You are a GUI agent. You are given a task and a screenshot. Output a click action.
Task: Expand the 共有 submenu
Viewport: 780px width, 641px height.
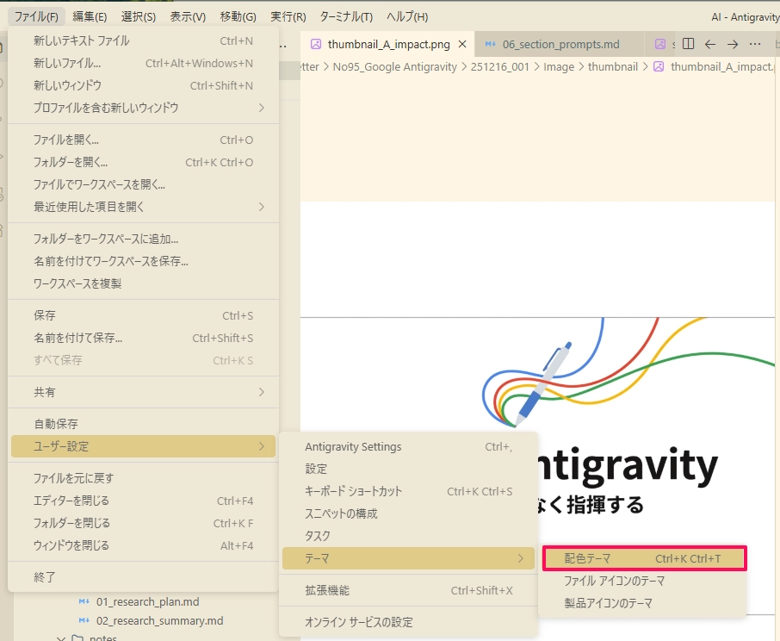(x=143, y=392)
